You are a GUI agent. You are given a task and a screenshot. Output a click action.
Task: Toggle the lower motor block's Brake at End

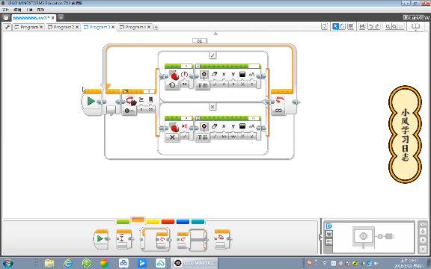click(x=184, y=136)
